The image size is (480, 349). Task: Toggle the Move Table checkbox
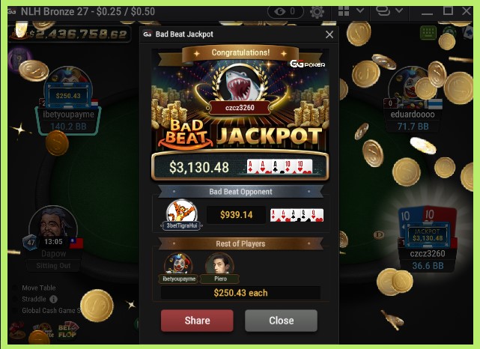click(x=14, y=288)
